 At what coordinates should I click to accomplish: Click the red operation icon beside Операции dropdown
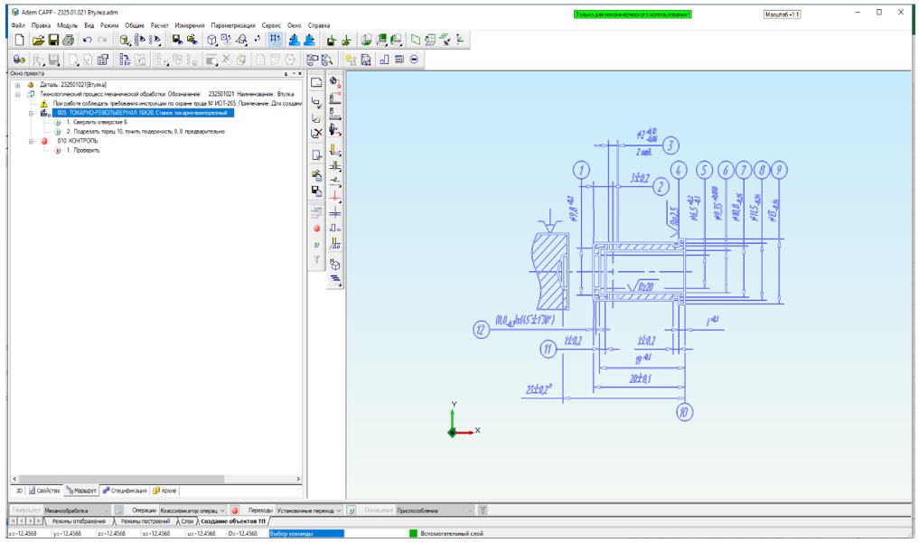[234, 510]
